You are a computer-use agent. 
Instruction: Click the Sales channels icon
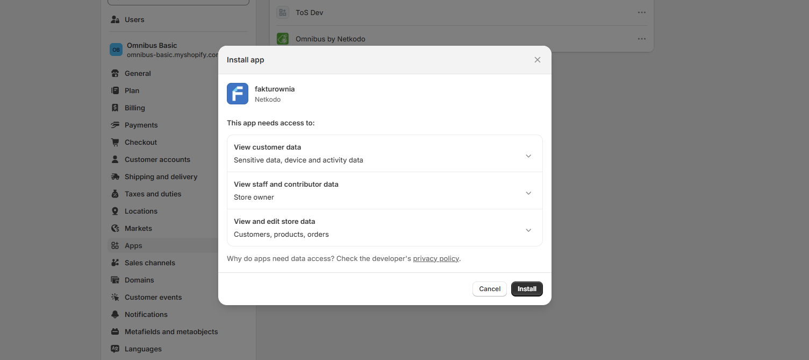click(115, 263)
